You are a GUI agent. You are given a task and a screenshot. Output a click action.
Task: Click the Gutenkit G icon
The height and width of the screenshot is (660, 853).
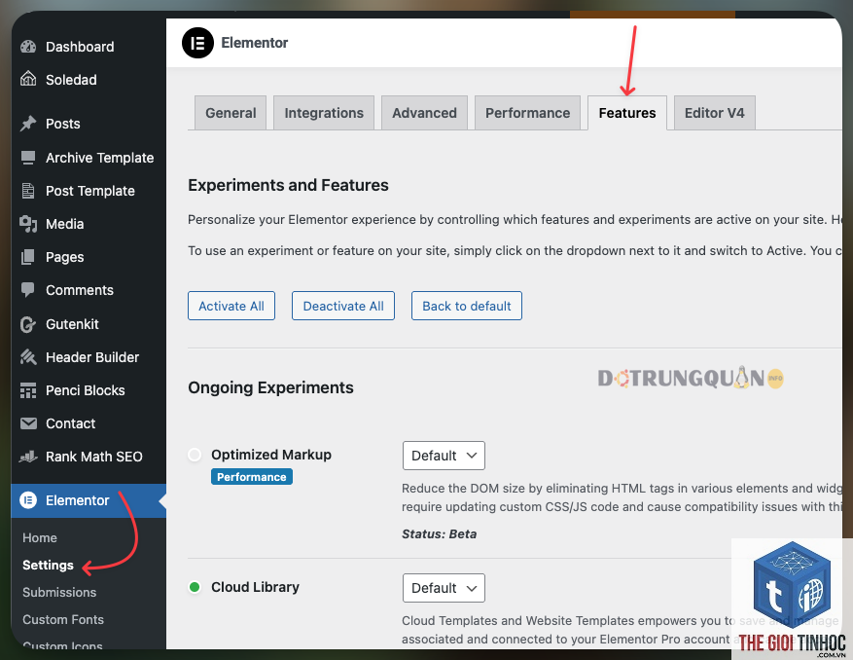[28, 324]
